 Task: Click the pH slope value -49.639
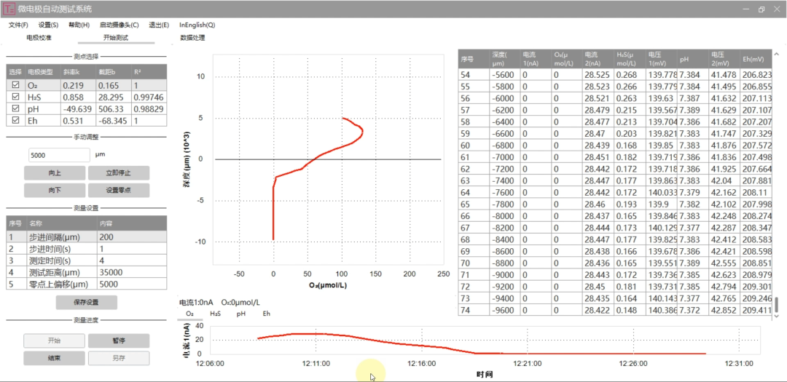(x=78, y=109)
